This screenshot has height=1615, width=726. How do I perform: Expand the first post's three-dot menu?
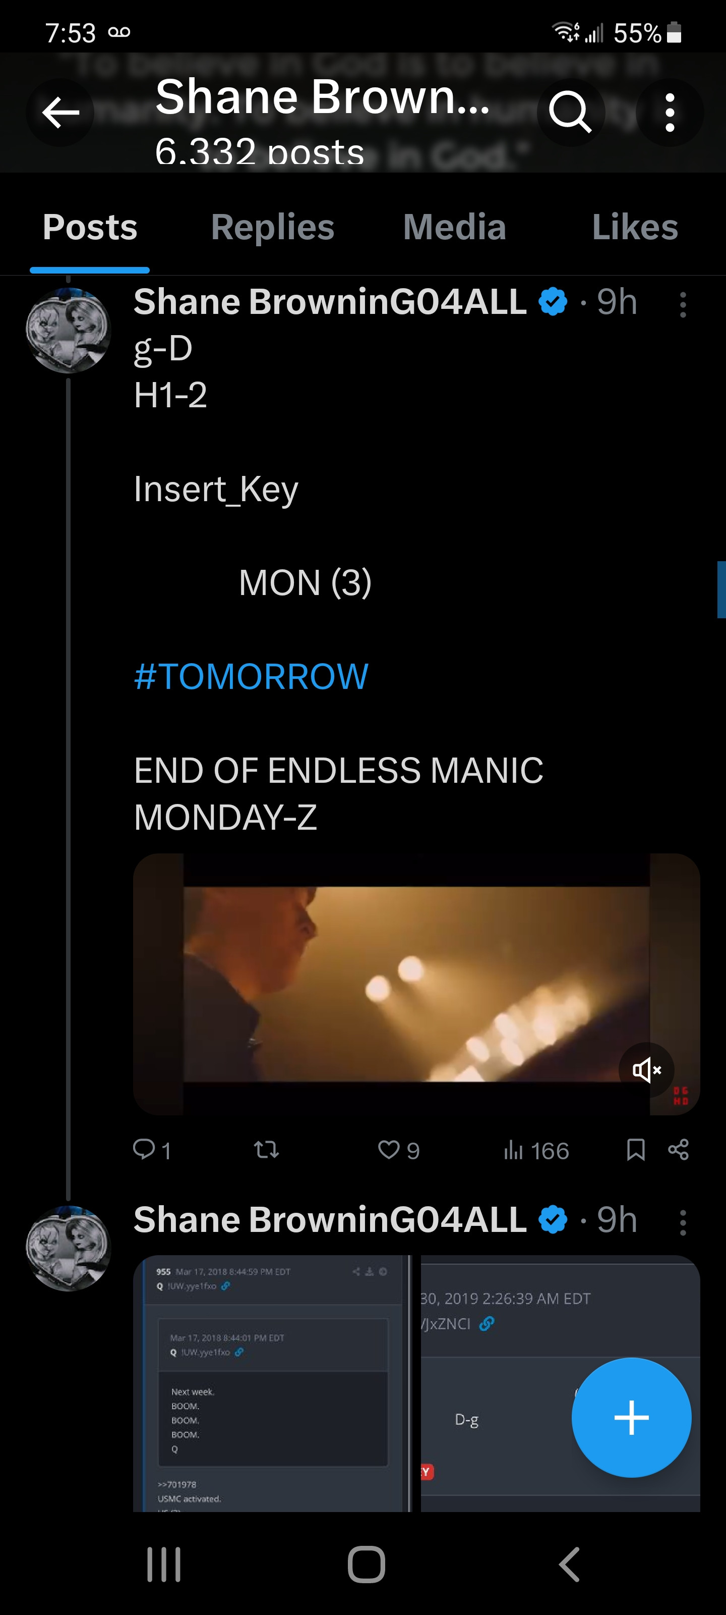(x=683, y=305)
